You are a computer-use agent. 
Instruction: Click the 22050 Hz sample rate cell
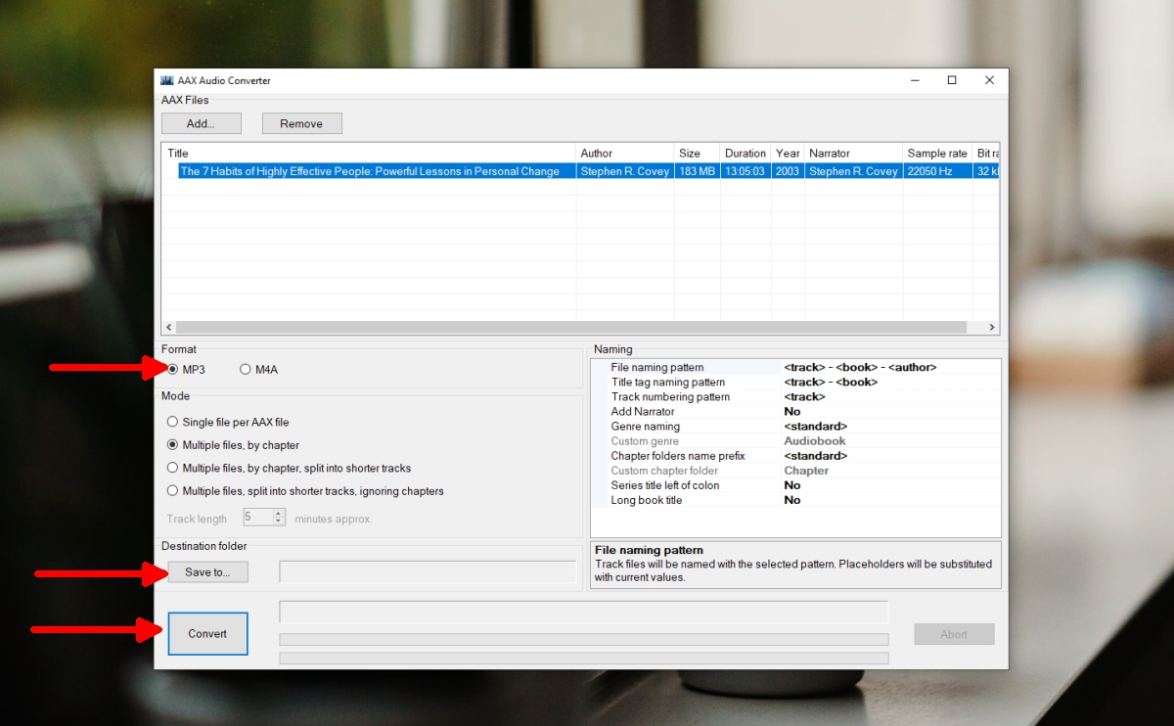[x=937, y=170]
